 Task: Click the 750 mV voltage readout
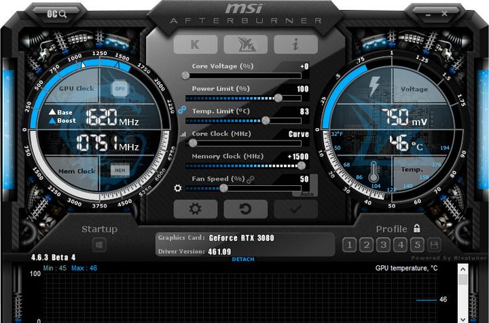(x=404, y=118)
